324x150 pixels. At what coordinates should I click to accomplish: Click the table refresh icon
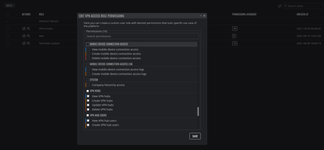coord(280,6)
